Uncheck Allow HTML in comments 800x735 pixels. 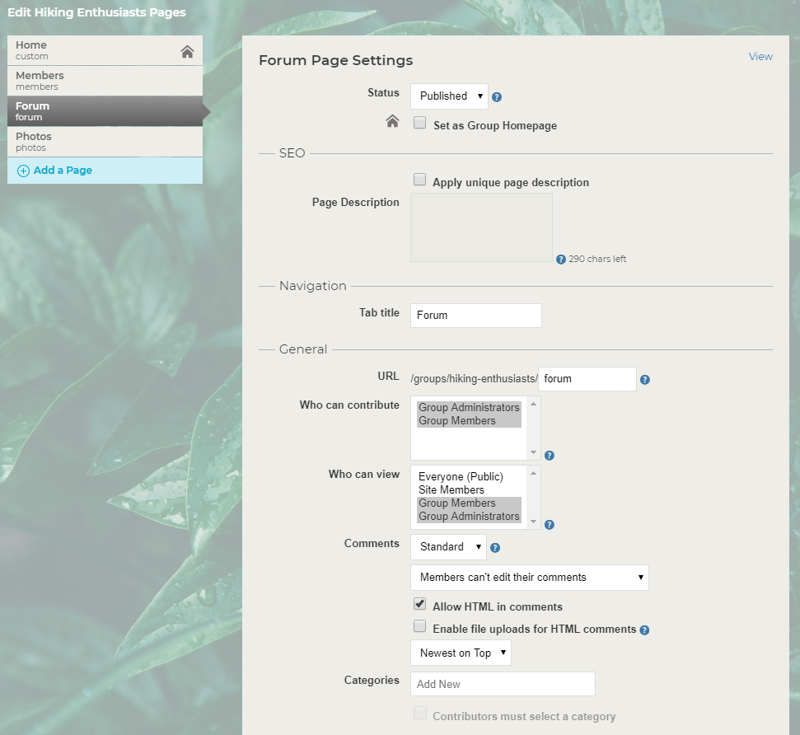(419, 604)
